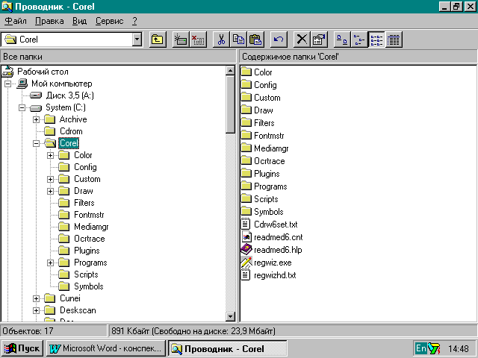Viewport: 478px width, 358px height.
Task: Click the En language indicator in tray
Action: click(421, 348)
